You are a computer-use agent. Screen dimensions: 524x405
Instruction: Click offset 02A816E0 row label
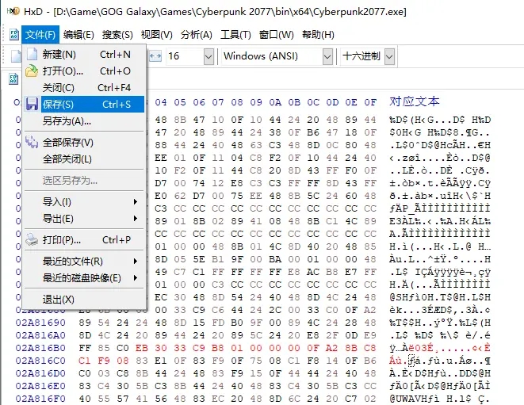[40, 386]
